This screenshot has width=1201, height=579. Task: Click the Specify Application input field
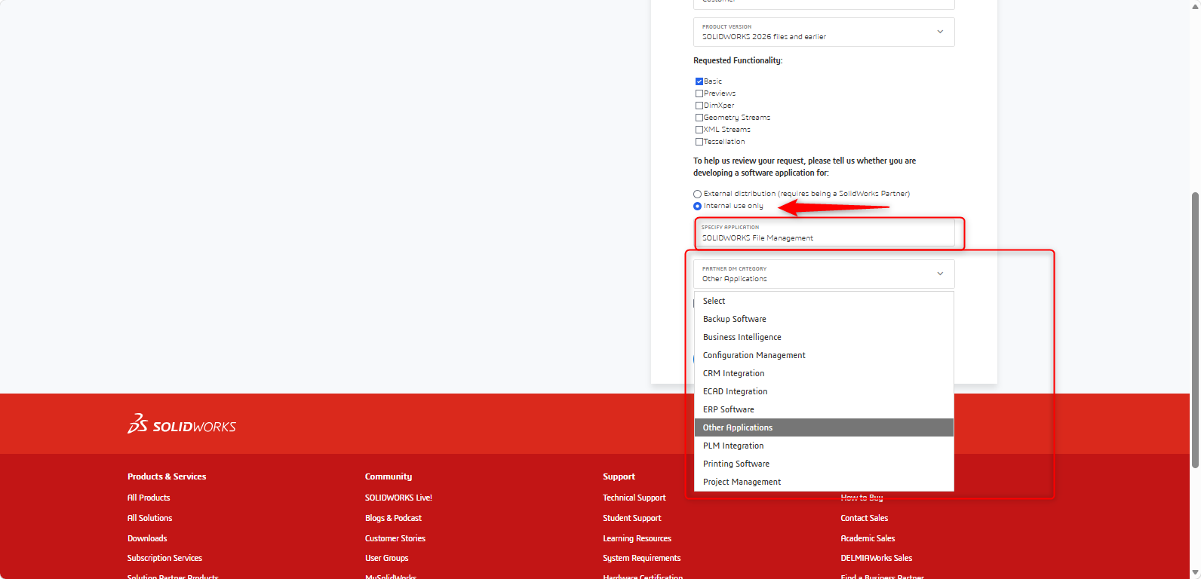(x=824, y=233)
